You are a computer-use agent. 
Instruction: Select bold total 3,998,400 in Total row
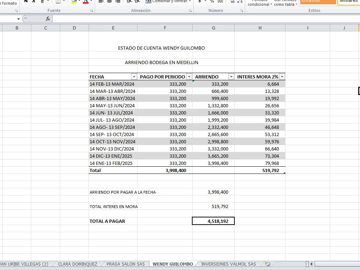(x=165, y=170)
